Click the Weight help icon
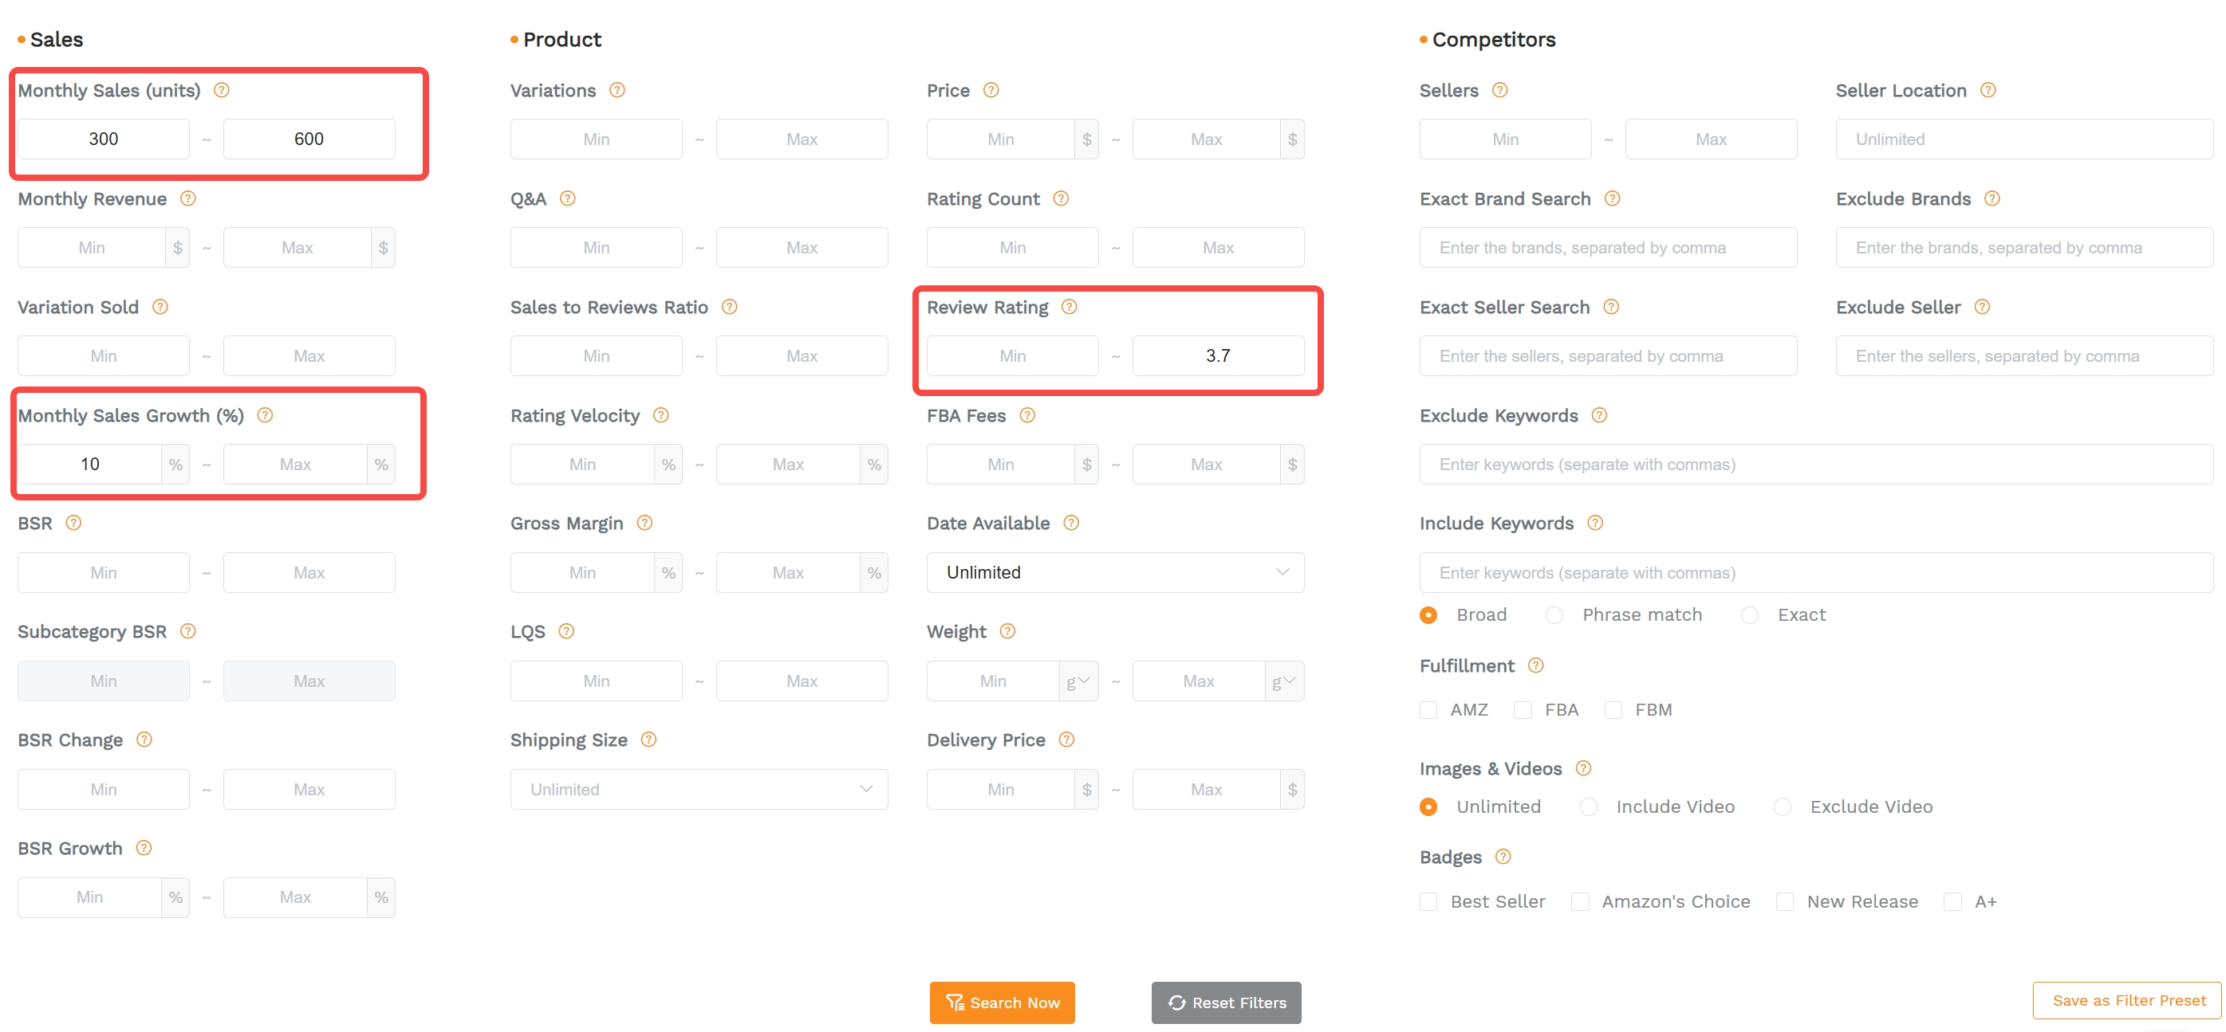The width and height of the screenshot is (2226, 1032). tap(1007, 631)
